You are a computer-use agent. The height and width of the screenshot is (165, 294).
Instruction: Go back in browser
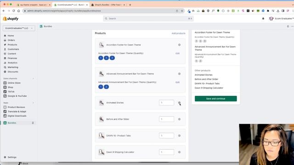[4, 11]
